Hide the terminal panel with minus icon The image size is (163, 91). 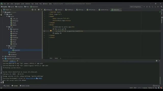point(159,61)
